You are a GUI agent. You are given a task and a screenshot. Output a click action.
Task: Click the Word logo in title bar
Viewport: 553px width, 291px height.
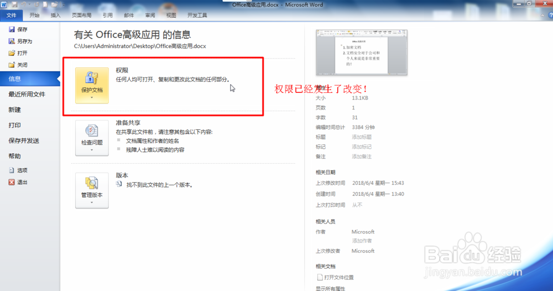(4, 4)
